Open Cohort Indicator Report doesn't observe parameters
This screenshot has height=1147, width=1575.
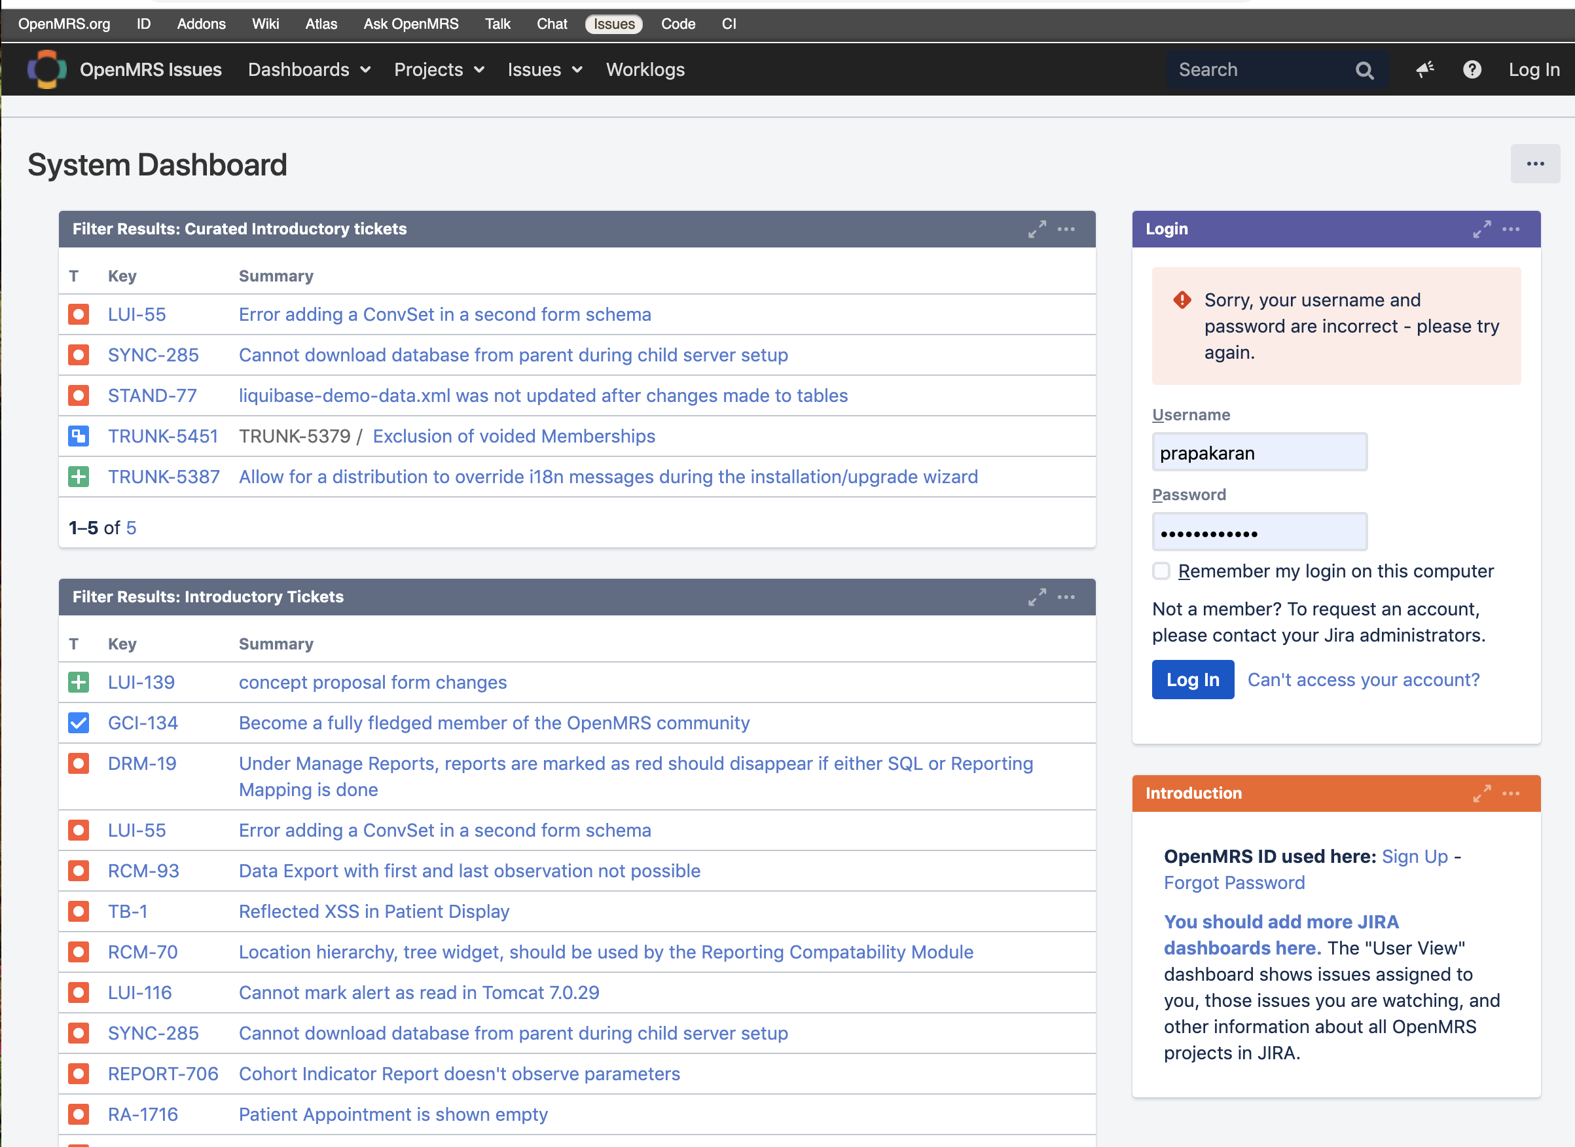[459, 1074]
